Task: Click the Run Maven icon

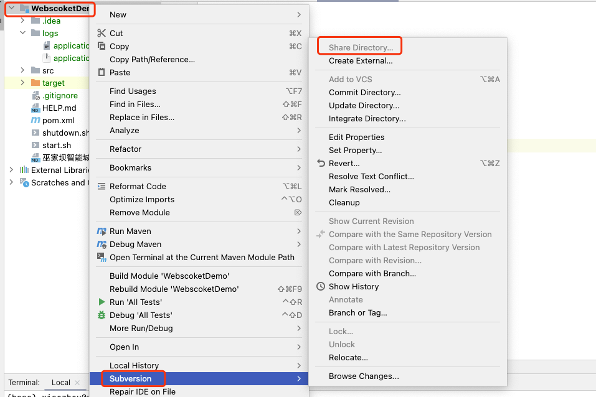Action: [x=102, y=231]
